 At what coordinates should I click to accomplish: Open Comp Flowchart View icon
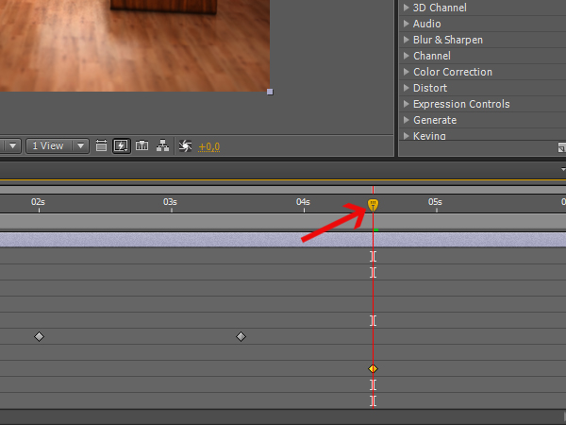162,145
